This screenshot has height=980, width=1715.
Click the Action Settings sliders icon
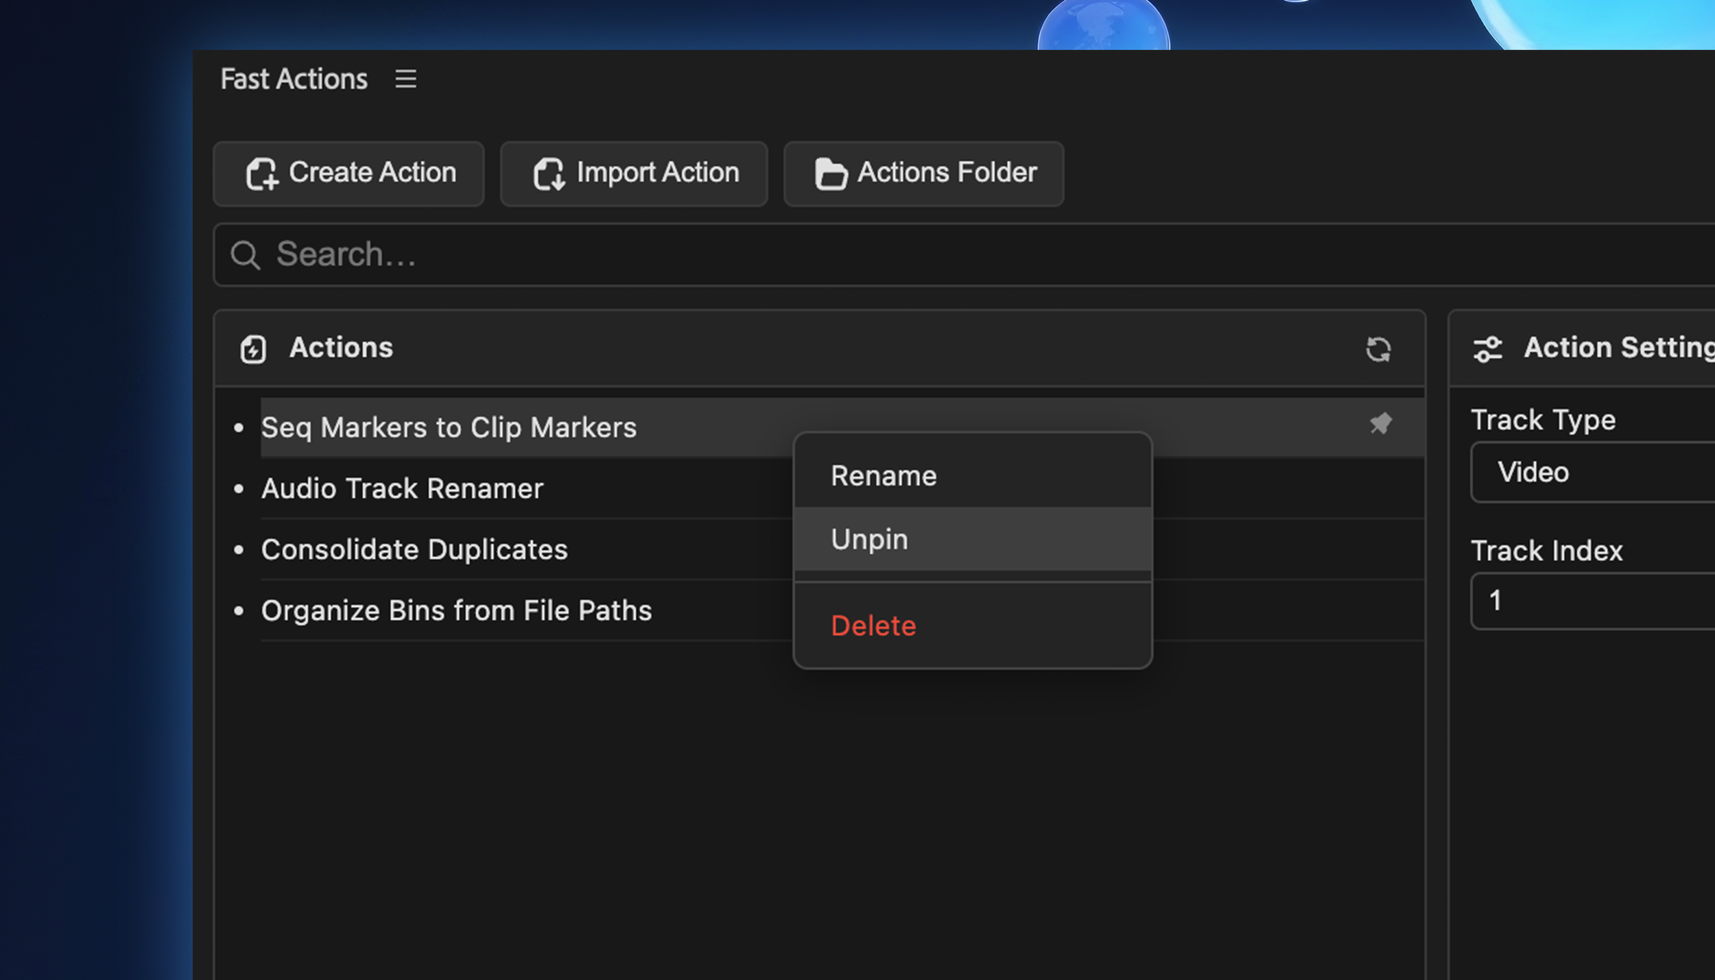coord(1487,349)
